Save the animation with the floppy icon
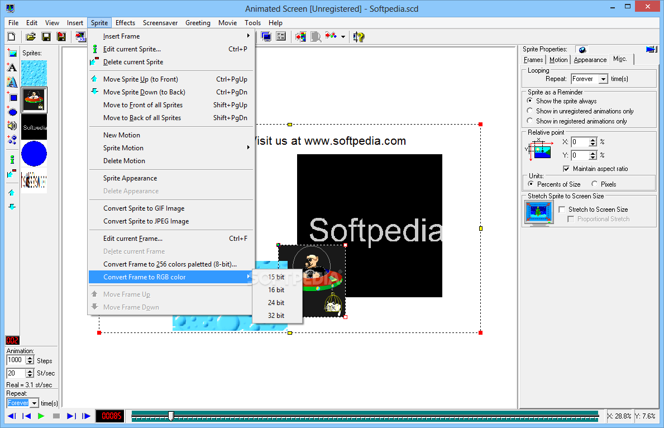The width and height of the screenshot is (664, 428). tap(46, 37)
